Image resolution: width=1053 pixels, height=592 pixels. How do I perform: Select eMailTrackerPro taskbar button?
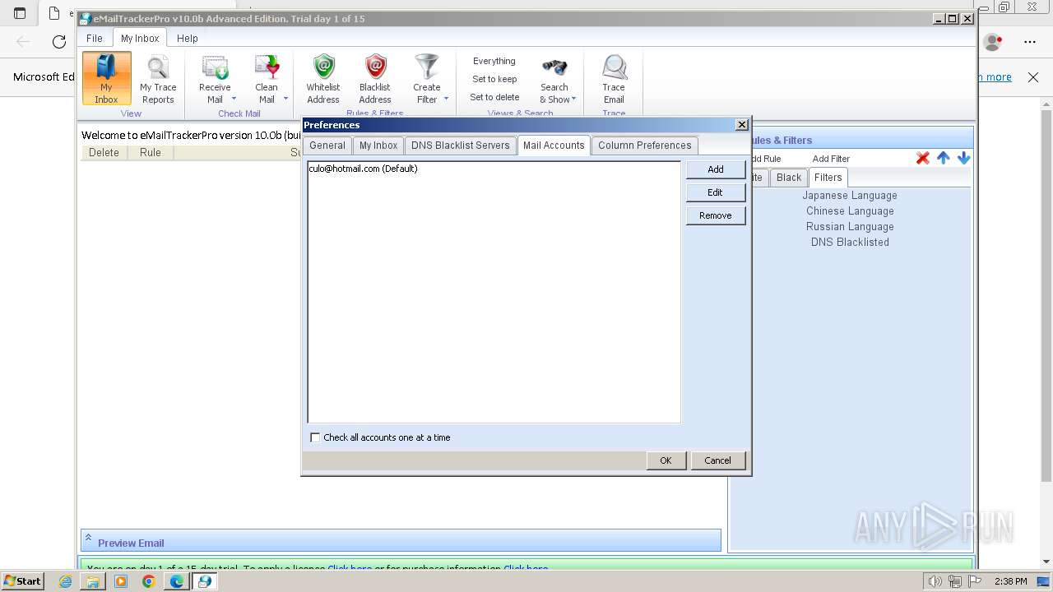pos(204,581)
